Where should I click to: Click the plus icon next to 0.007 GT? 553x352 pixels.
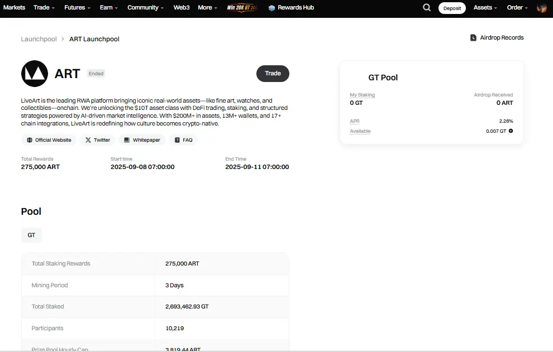click(511, 131)
